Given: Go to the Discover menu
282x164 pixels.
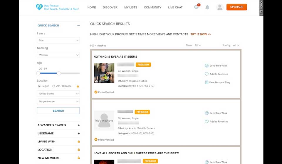Looking at the screenshot, I should (110, 7).
